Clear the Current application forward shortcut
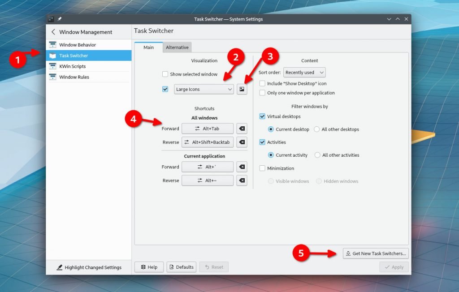The height and width of the screenshot is (292, 459). [x=242, y=167]
